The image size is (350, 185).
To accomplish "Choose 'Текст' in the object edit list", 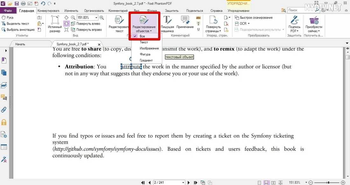I will (x=144, y=42).
